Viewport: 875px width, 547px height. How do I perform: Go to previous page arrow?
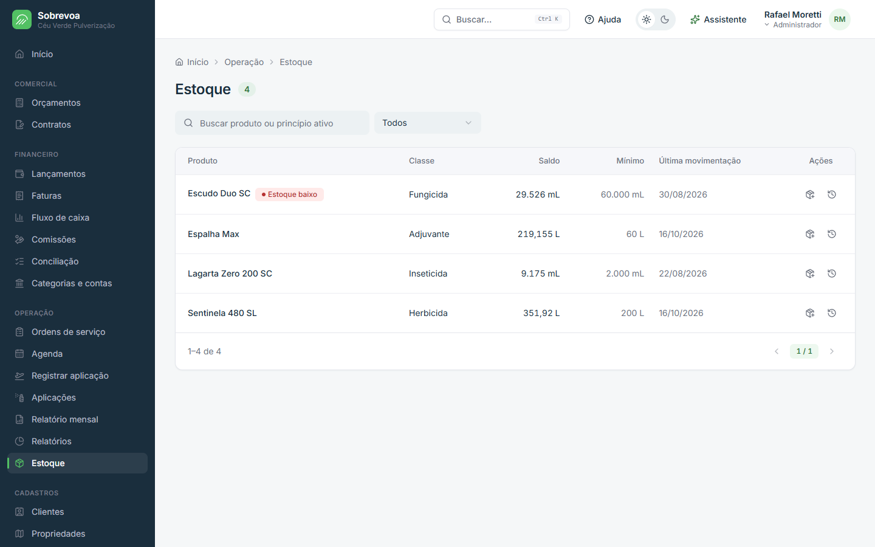click(777, 351)
